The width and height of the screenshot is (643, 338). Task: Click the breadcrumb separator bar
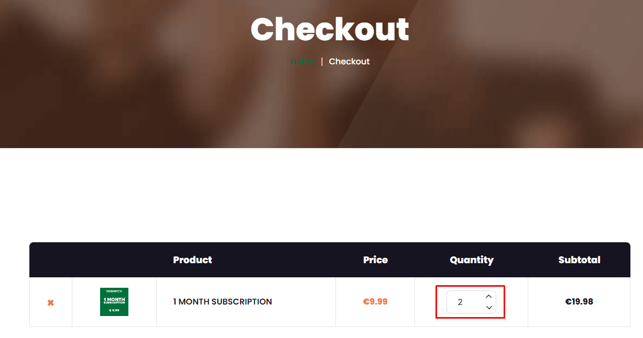tap(322, 62)
